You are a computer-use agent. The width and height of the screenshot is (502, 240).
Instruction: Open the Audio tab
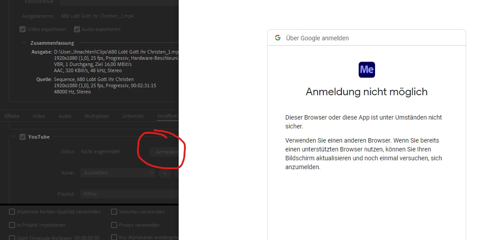65,116
